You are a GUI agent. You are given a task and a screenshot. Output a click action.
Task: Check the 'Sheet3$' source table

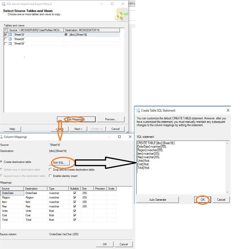[6, 43]
